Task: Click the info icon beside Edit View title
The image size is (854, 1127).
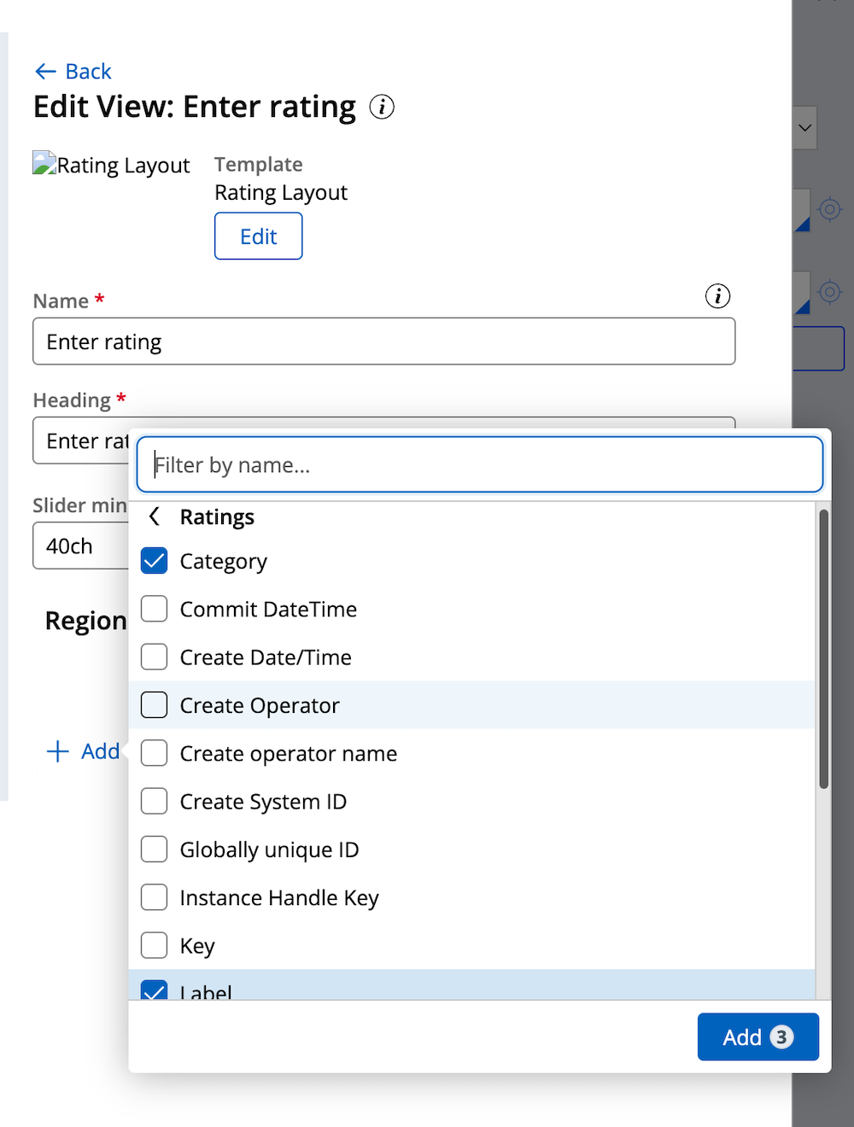Action: (x=382, y=107)
